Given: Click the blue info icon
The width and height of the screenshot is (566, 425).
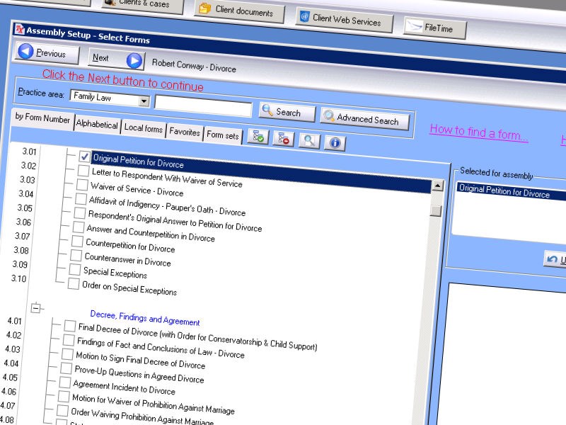Looking at the screenshot, I should [335, 143].
